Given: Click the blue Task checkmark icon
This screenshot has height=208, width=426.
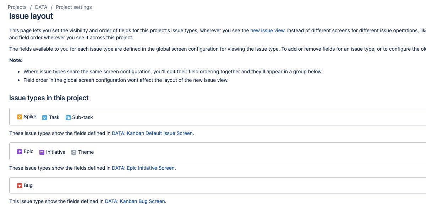Looking at the screenshot, I should 44,117.
